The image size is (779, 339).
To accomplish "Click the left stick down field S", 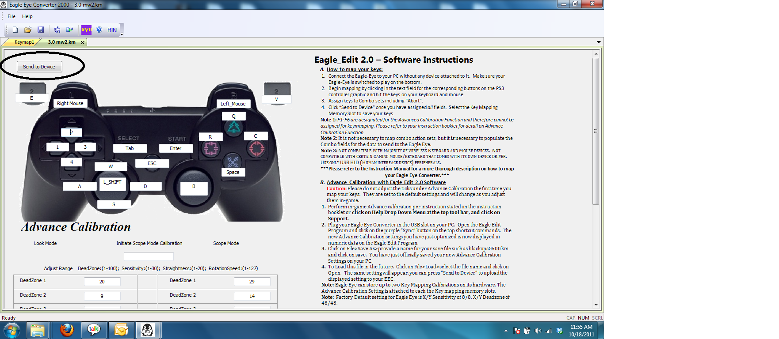I will (114, 204).
